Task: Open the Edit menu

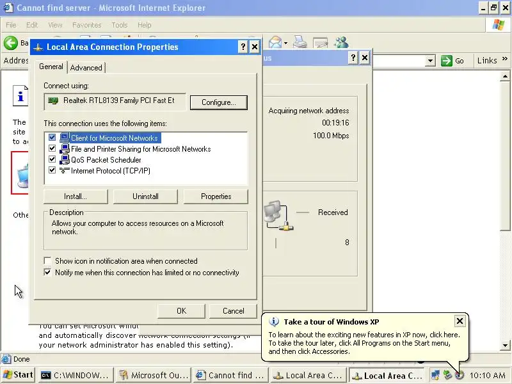Action: (32, 25)
